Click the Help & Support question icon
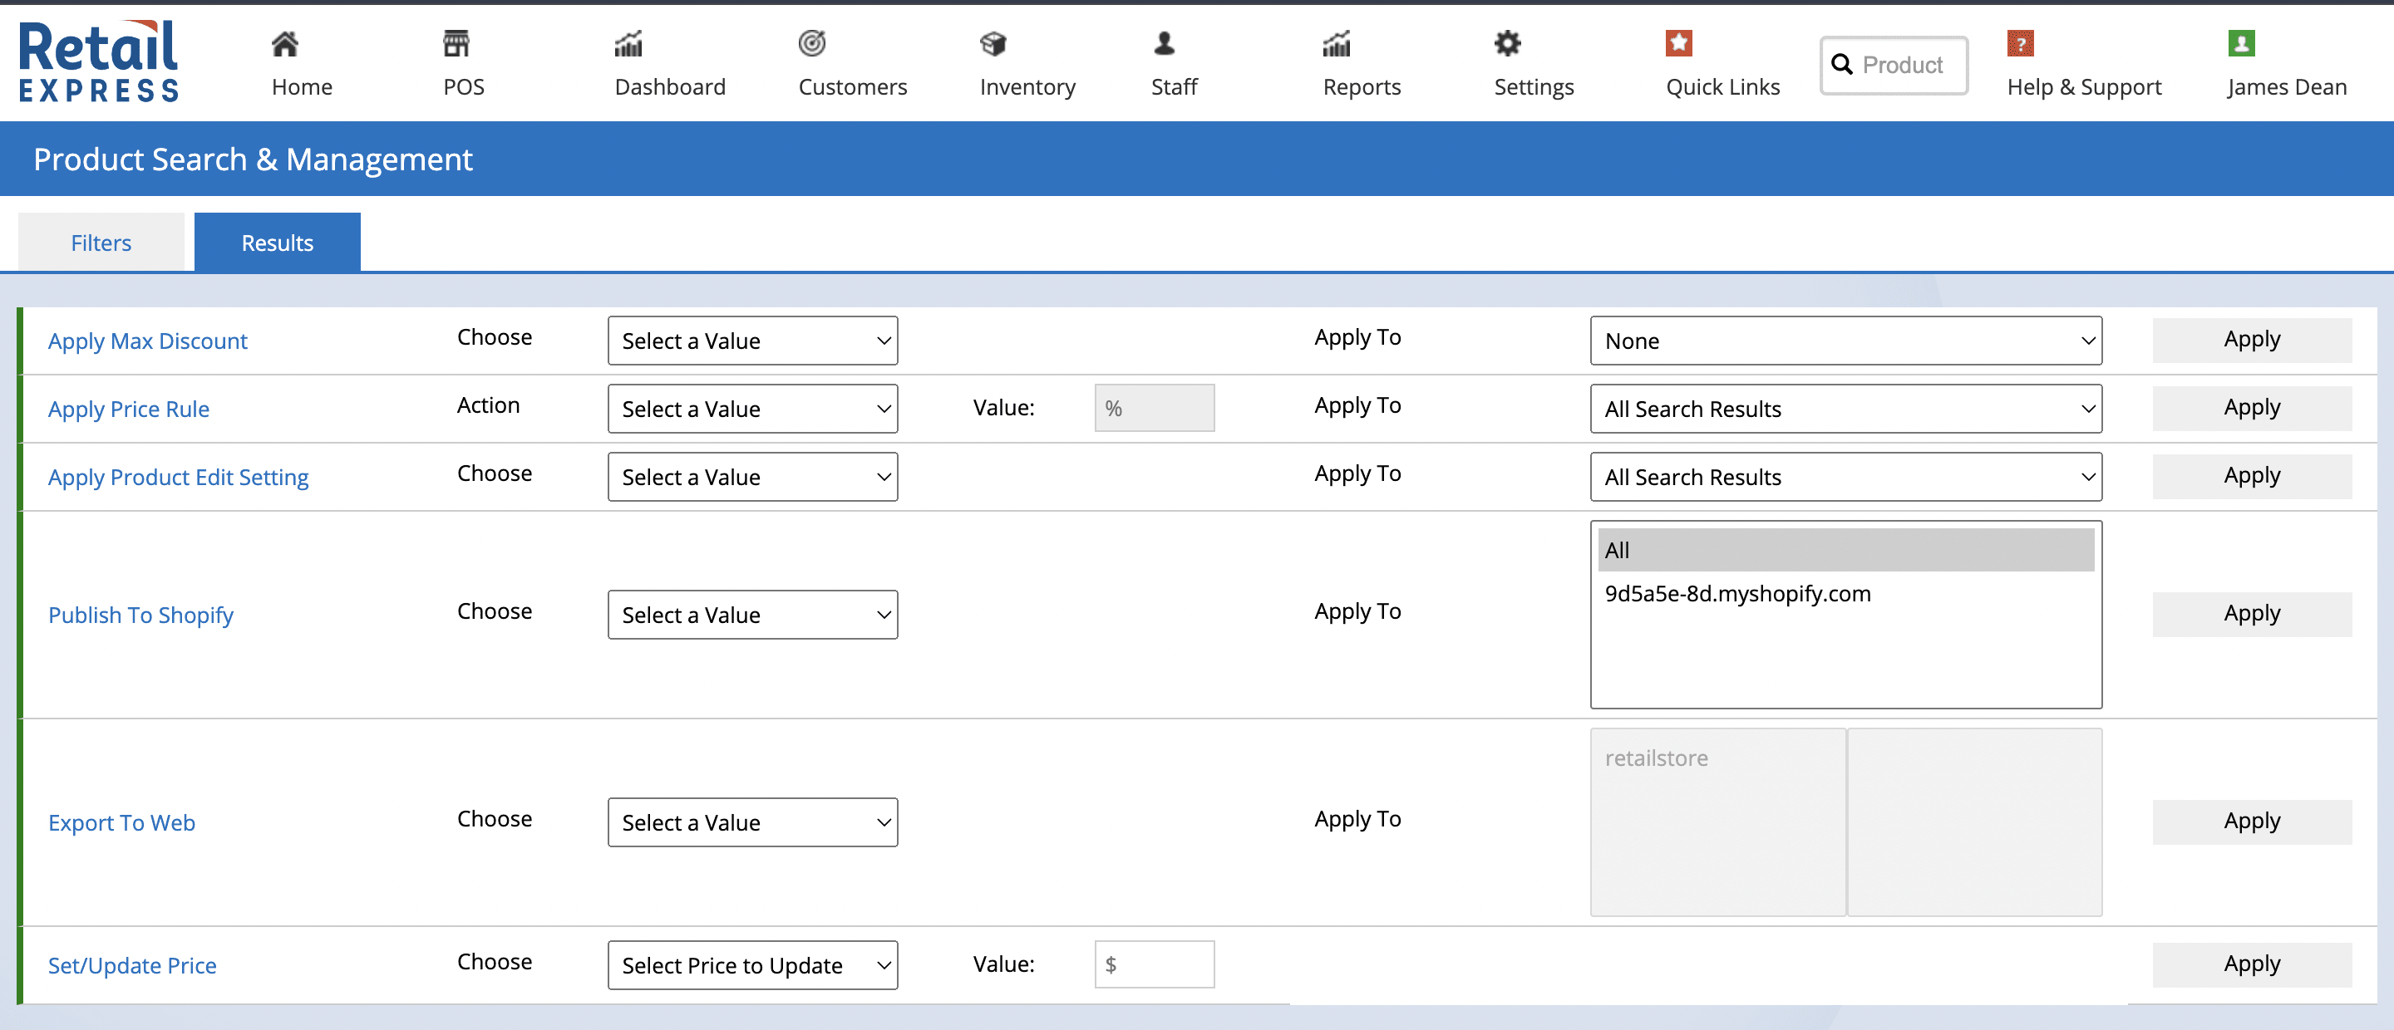The height and width of the screenshot is (1030, 2394). coord(2021,42)
